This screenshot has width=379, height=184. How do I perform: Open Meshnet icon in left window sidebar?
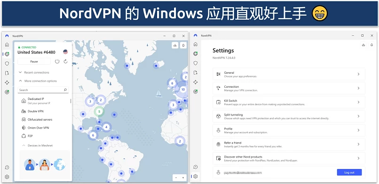(7, 83)
